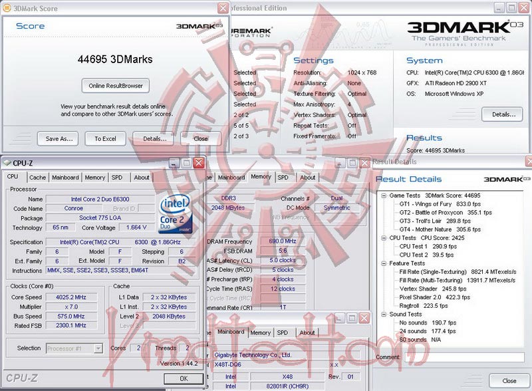Screen dimensions: 532x391
Task: Minimize the 3DMark03 main window
Action: (x=499, y=8)
